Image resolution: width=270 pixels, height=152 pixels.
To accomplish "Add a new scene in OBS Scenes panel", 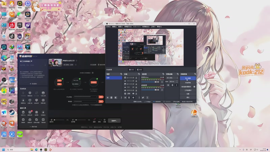I will coord(108,98).
